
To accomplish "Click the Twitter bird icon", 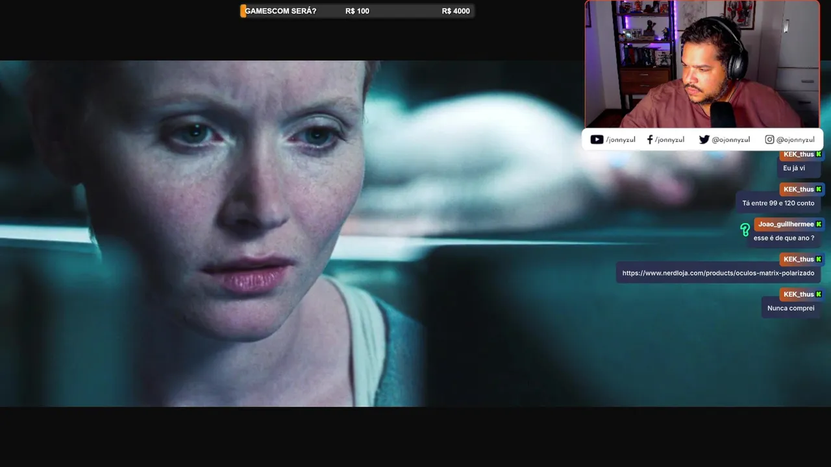I will tap(704, 139).
